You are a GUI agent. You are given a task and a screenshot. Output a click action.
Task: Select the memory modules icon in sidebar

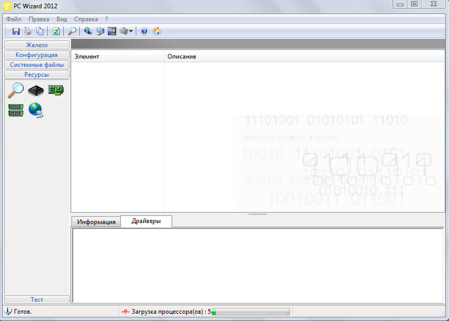[x=16, y=110]
